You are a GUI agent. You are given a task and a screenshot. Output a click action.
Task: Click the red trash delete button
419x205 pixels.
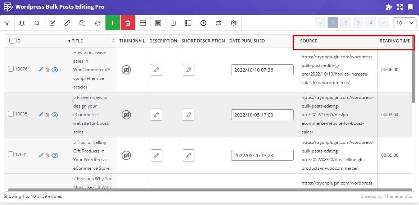click(128, 23)
